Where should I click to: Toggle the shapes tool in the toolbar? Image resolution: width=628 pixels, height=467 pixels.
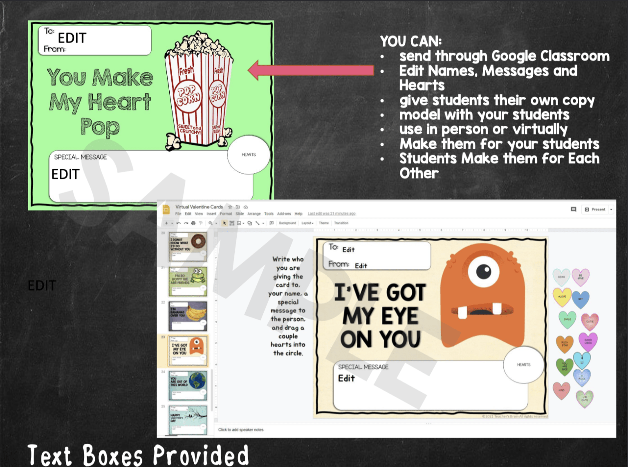250,224
